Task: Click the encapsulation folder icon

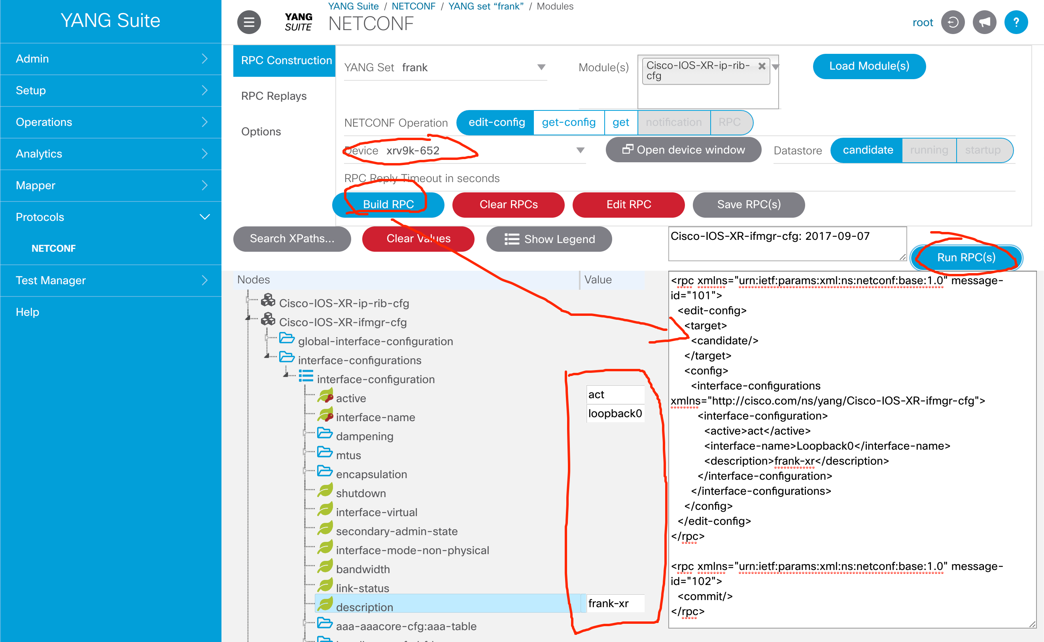Action: tap(325, 472)
